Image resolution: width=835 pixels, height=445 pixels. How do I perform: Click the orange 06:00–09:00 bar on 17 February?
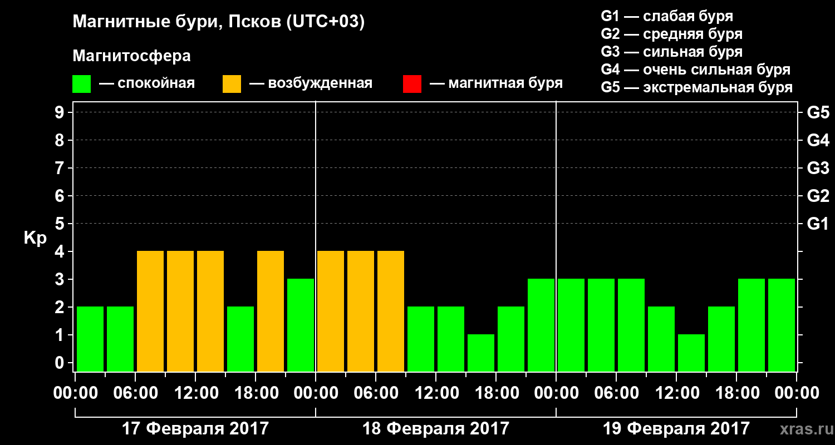pyautogui.click(x=150, y=311)
